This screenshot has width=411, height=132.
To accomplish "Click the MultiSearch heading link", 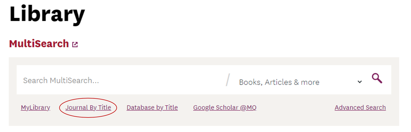I will (x=39, y=44).
